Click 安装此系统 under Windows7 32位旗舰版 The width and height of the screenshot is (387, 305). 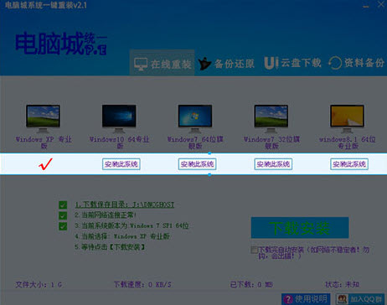(273, 164)
